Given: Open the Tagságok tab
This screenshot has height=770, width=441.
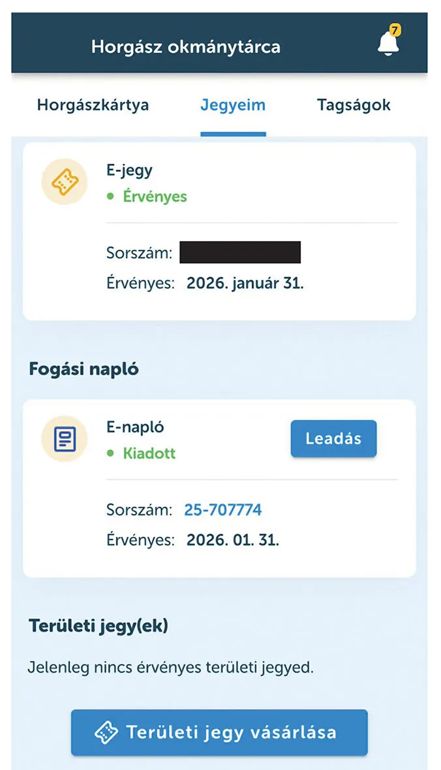Looking at the screenshot, I should pyautogui.click(x=354, y=105).
